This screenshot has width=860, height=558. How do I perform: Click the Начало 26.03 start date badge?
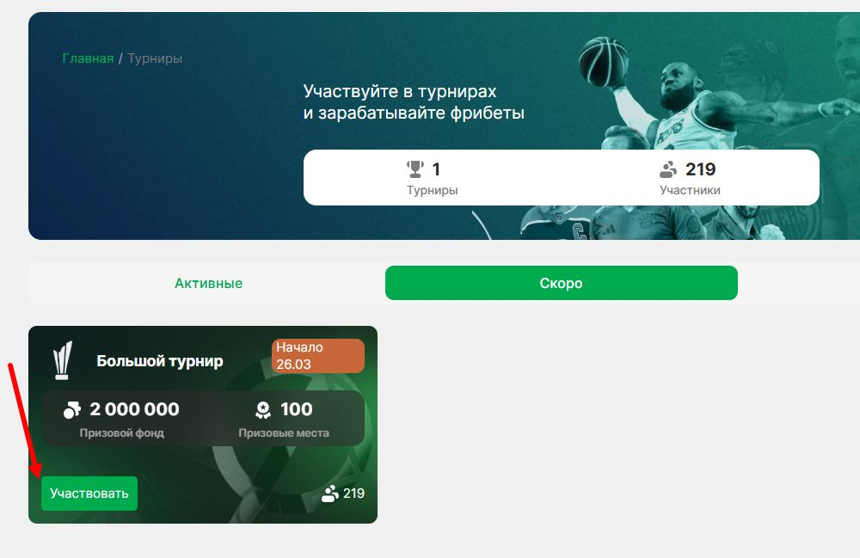(318, 356)
